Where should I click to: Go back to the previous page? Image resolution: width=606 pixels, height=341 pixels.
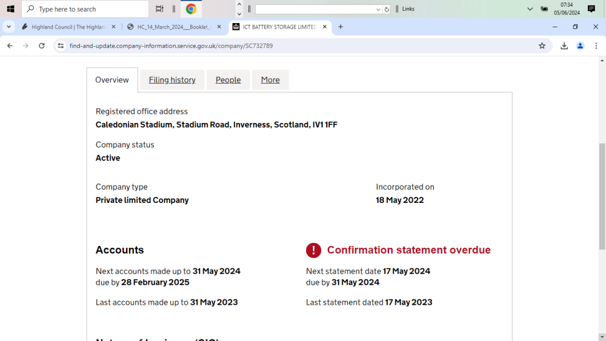[10, 46]
